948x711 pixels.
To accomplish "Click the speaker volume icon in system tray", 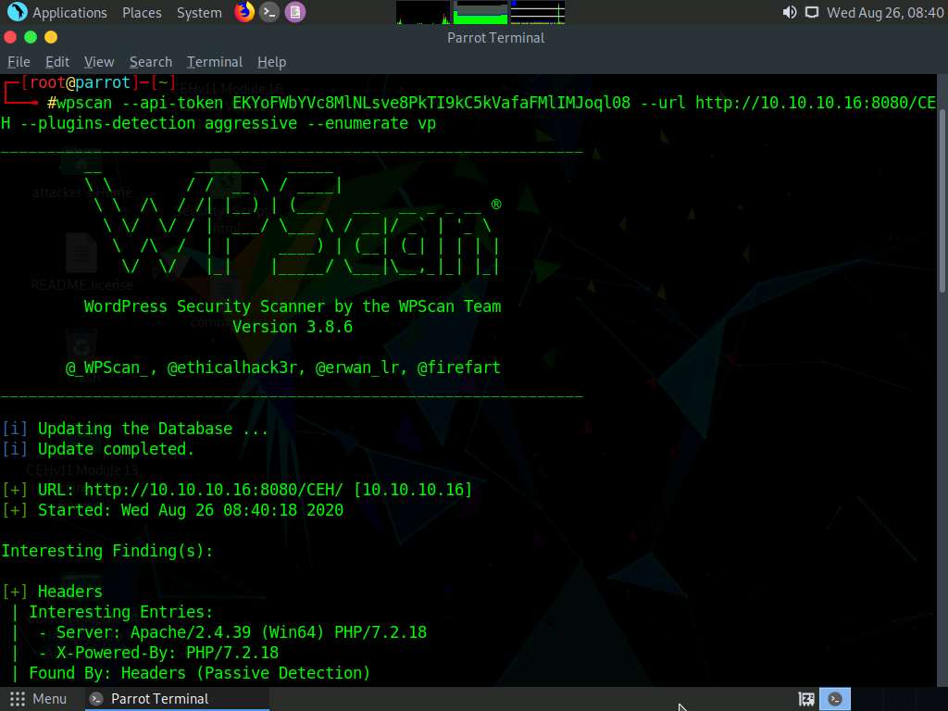I will tap(789, 12).
